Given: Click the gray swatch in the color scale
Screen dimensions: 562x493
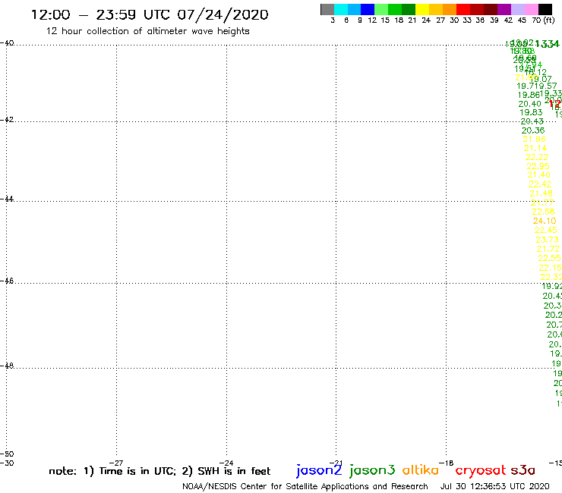Looking at the screenshot, I should 327,9.
